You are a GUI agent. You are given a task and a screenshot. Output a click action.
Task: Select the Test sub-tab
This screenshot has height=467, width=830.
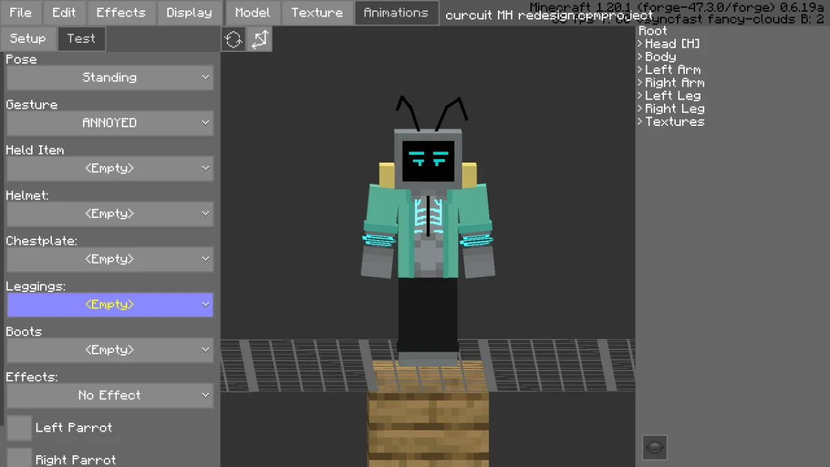[x=81, y=39]
